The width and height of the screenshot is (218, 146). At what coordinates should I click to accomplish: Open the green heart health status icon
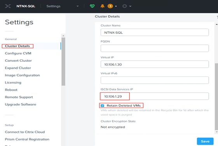tap(92, 6)
